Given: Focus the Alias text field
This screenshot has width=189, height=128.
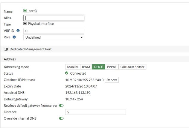Looking at the screenshot, I should 54,18.
